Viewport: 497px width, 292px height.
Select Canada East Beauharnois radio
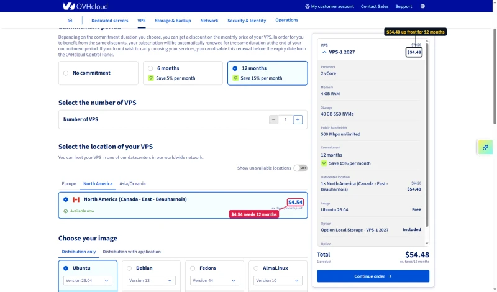click(x=66, y=199)
